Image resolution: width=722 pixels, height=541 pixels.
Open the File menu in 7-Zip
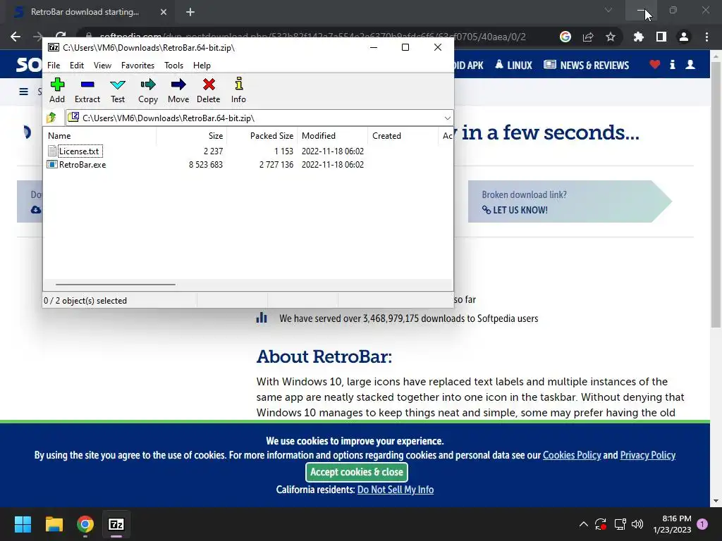[x=54, y=66]
